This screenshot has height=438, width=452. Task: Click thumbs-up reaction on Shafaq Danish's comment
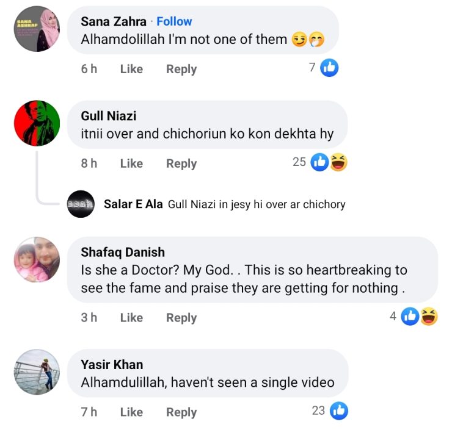pos(410,316)
